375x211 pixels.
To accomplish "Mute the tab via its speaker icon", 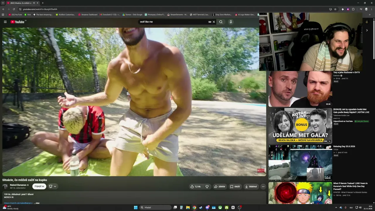I will [34, 3].
